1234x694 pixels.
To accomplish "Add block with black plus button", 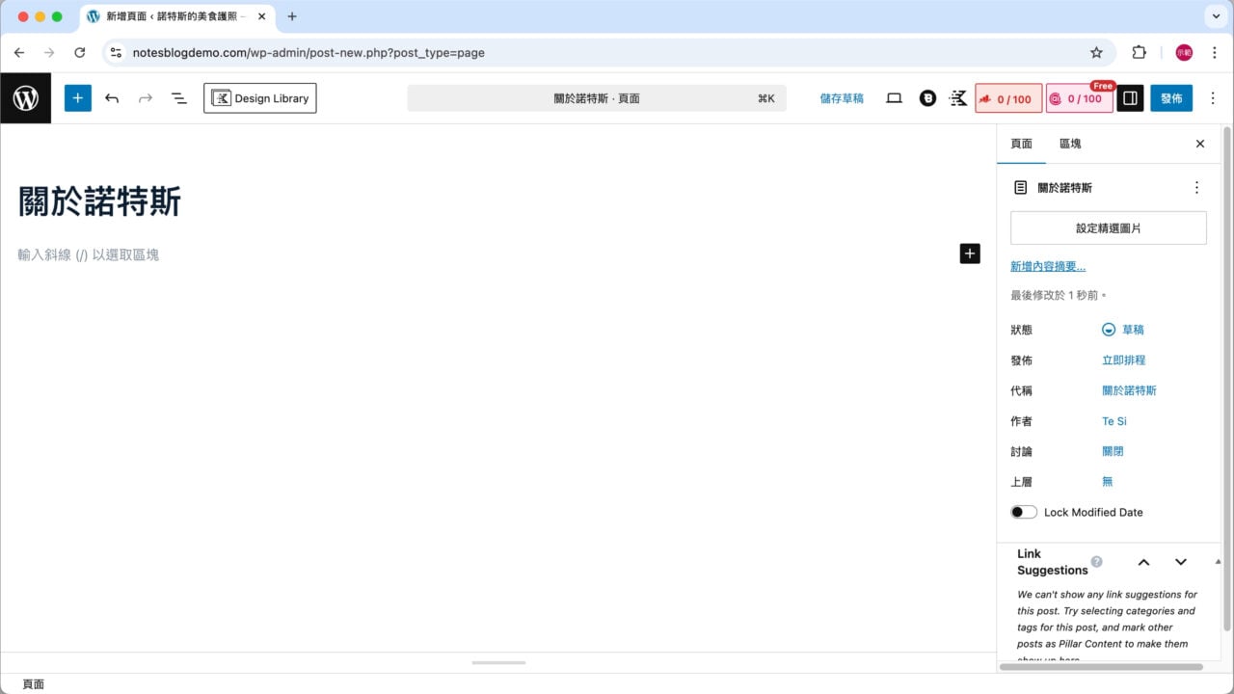I will (970, 254).
